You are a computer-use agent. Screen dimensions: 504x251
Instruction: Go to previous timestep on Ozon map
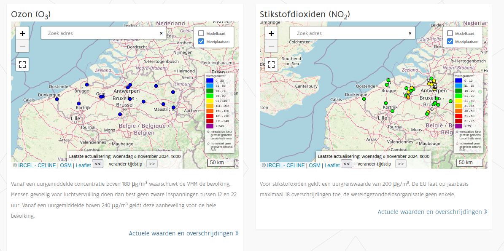click(x=97, y=164)
